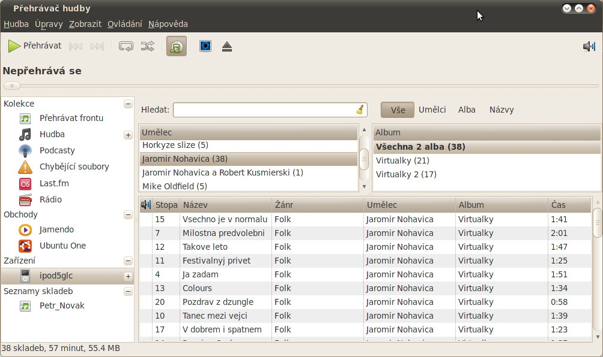Open the Ovládání menu
The height and width of the screenshot is (357, 603).
124,24
